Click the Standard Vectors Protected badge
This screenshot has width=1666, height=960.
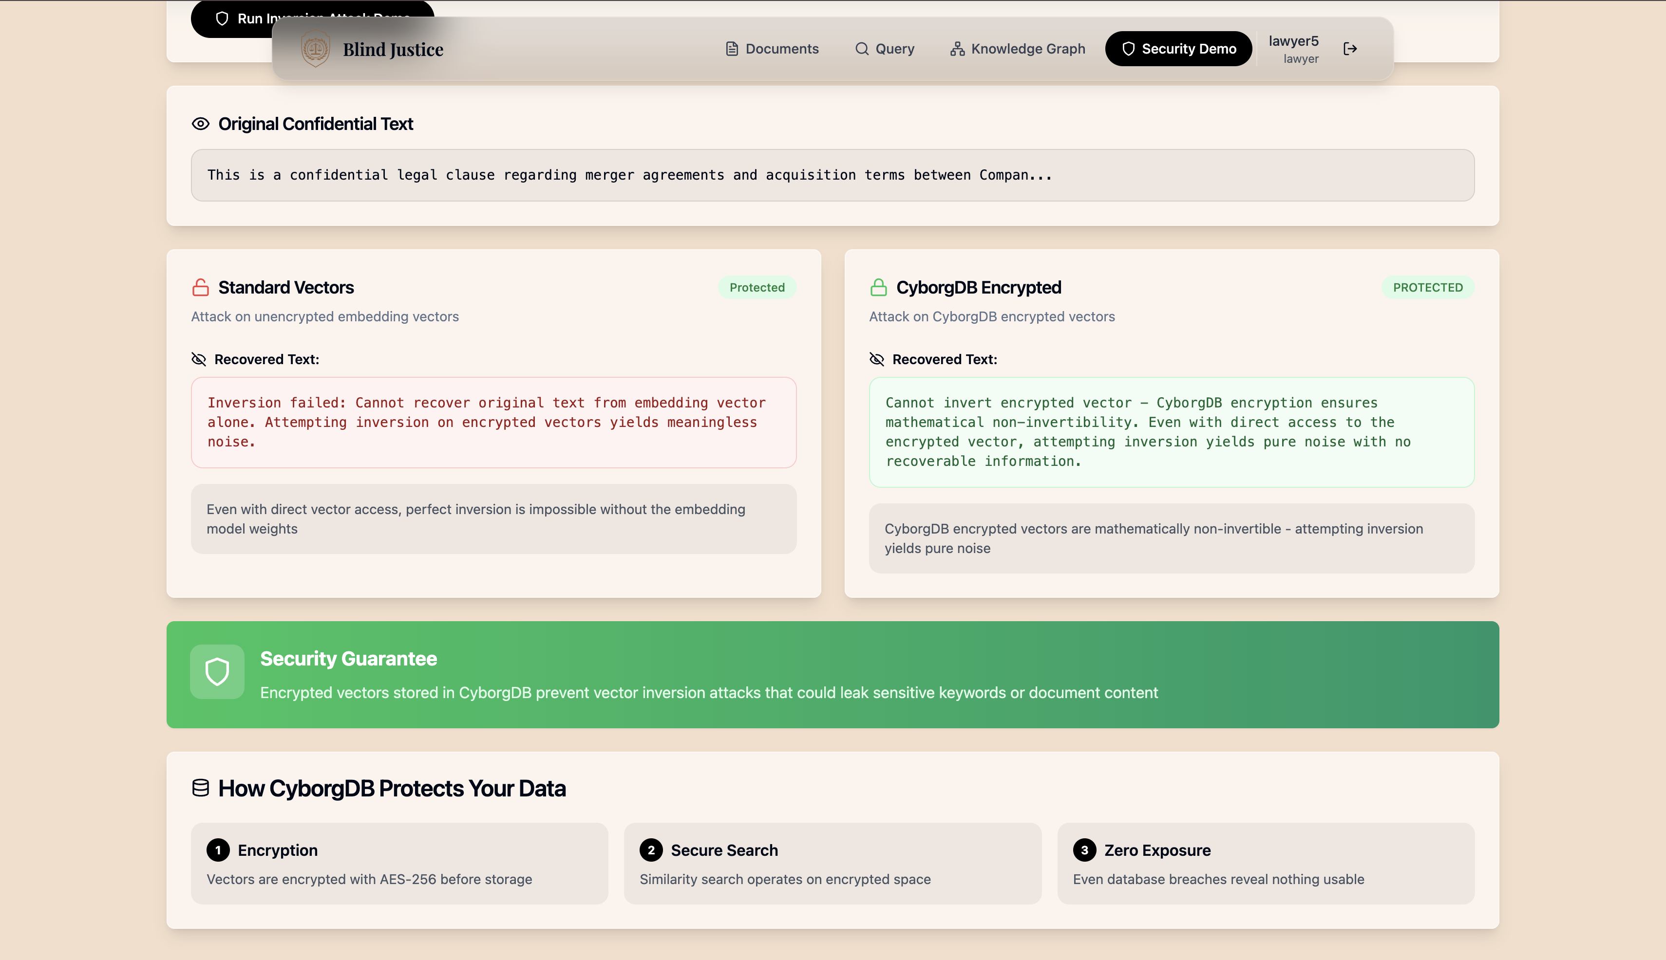(x=757, y=288)
